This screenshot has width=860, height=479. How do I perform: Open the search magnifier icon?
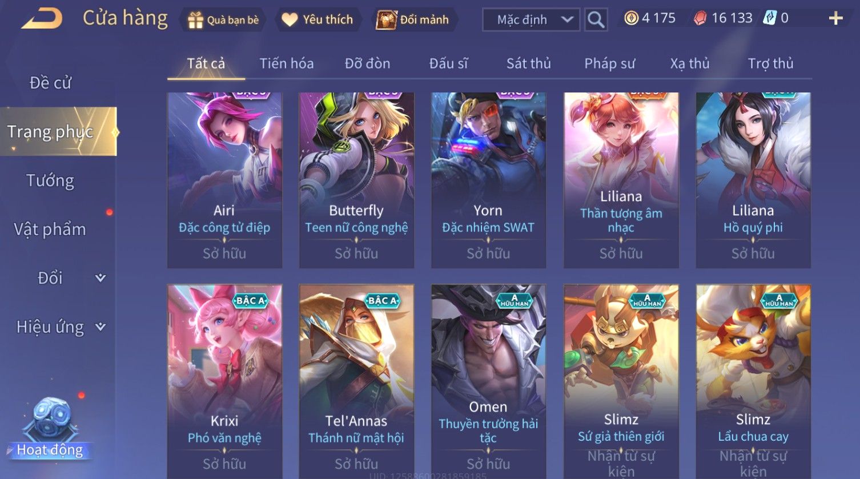coord(596,19)
